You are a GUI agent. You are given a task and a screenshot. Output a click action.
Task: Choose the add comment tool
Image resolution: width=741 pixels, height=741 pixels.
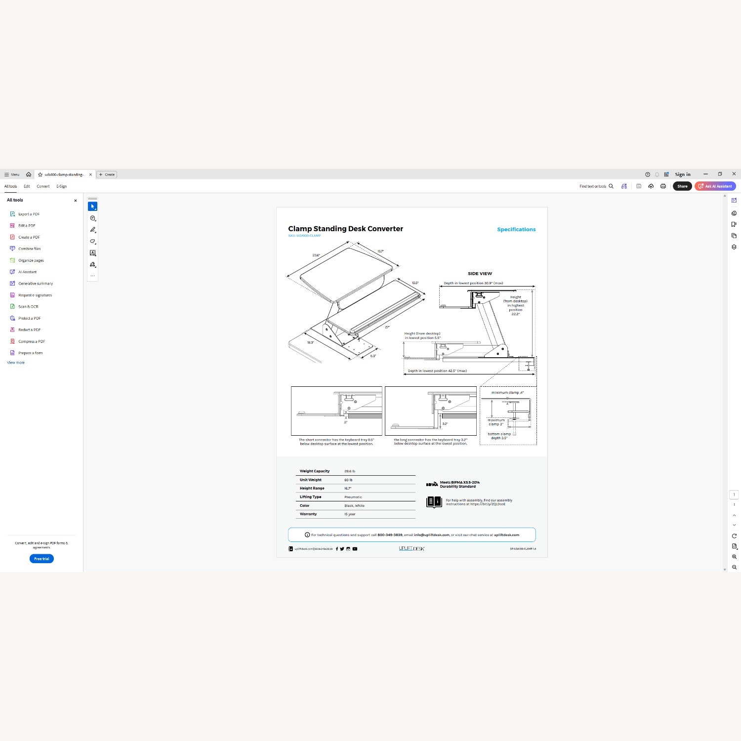click(x=92, y=218)
